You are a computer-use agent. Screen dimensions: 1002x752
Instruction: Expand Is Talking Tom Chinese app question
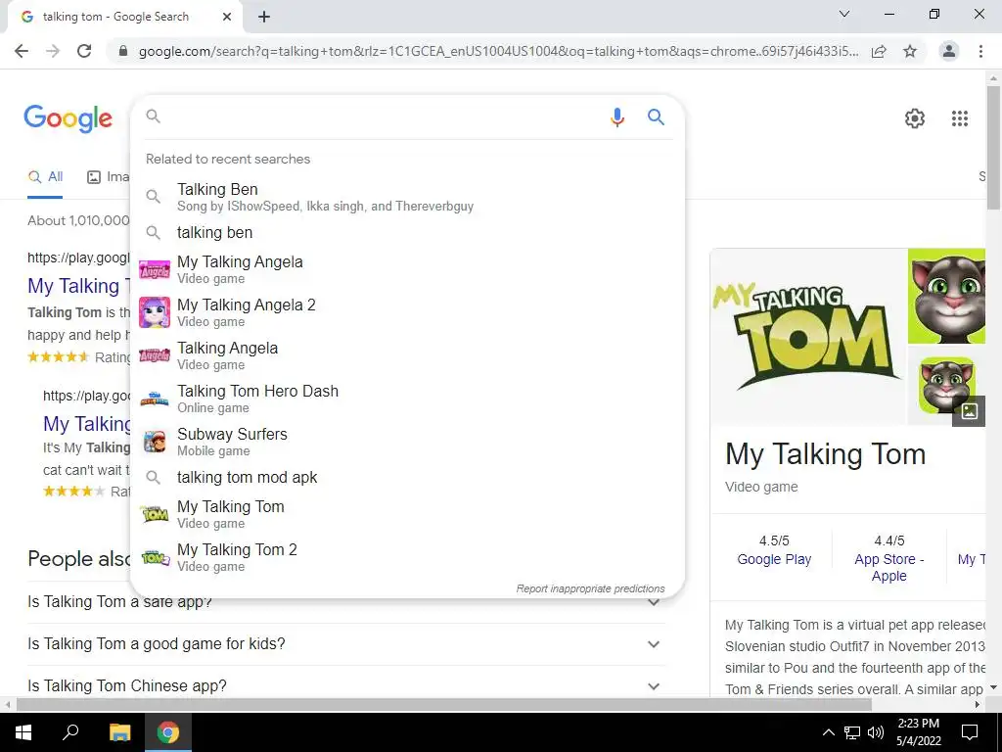point(345,686)
